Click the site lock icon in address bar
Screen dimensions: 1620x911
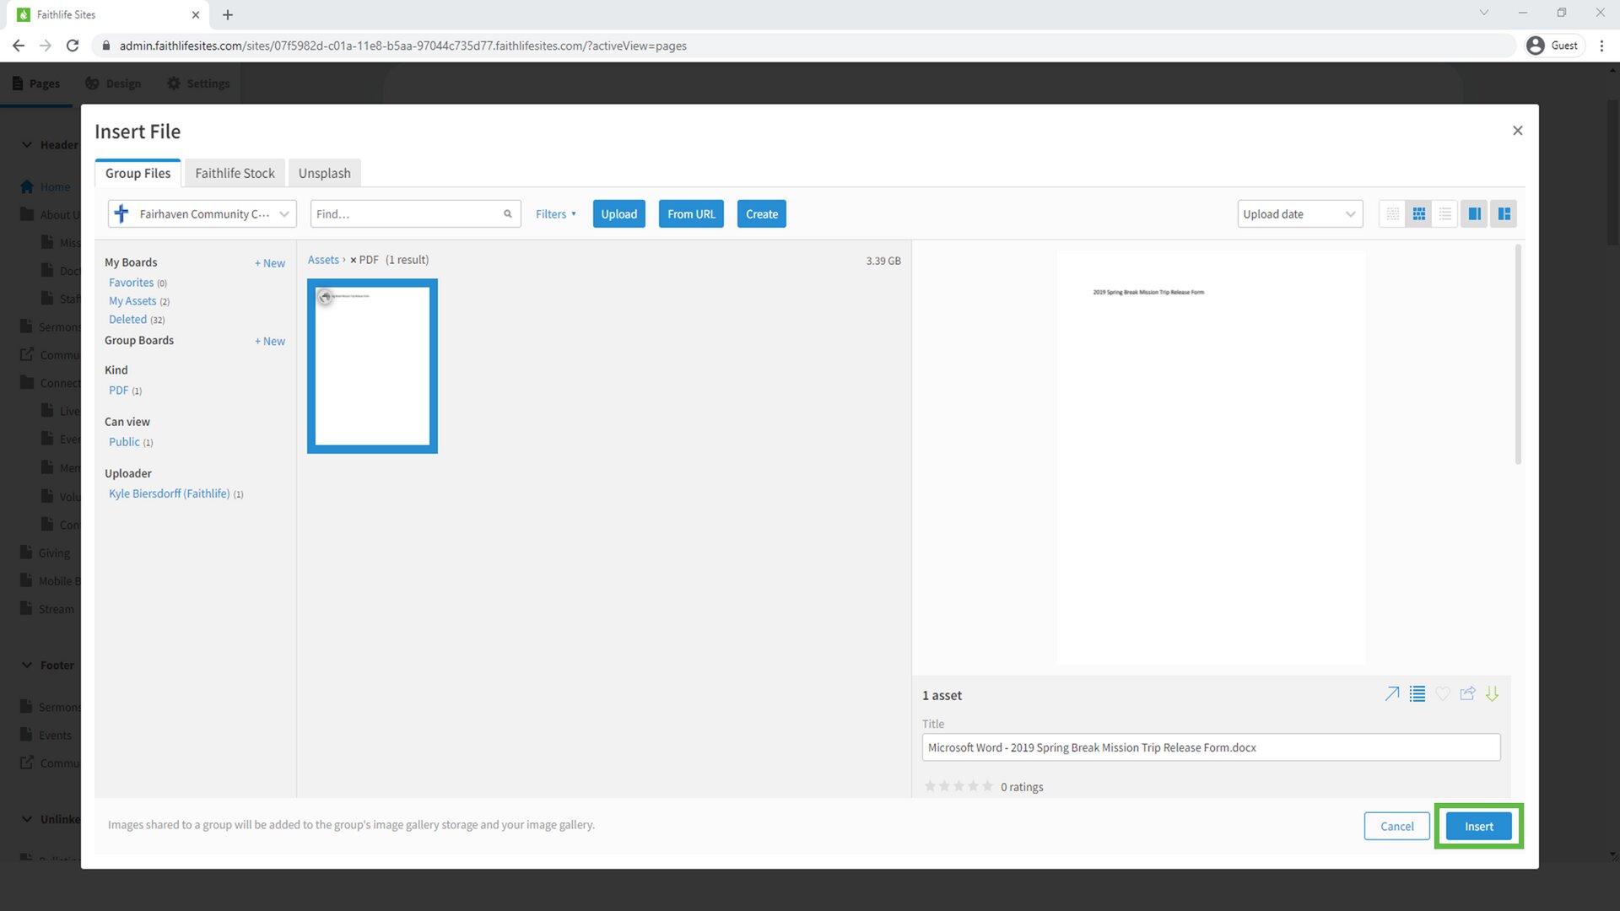click(106, 46)
